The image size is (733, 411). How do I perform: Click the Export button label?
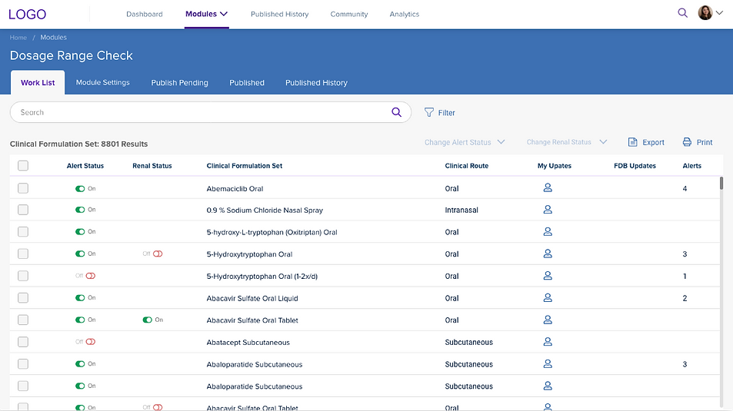pos(653,142)
